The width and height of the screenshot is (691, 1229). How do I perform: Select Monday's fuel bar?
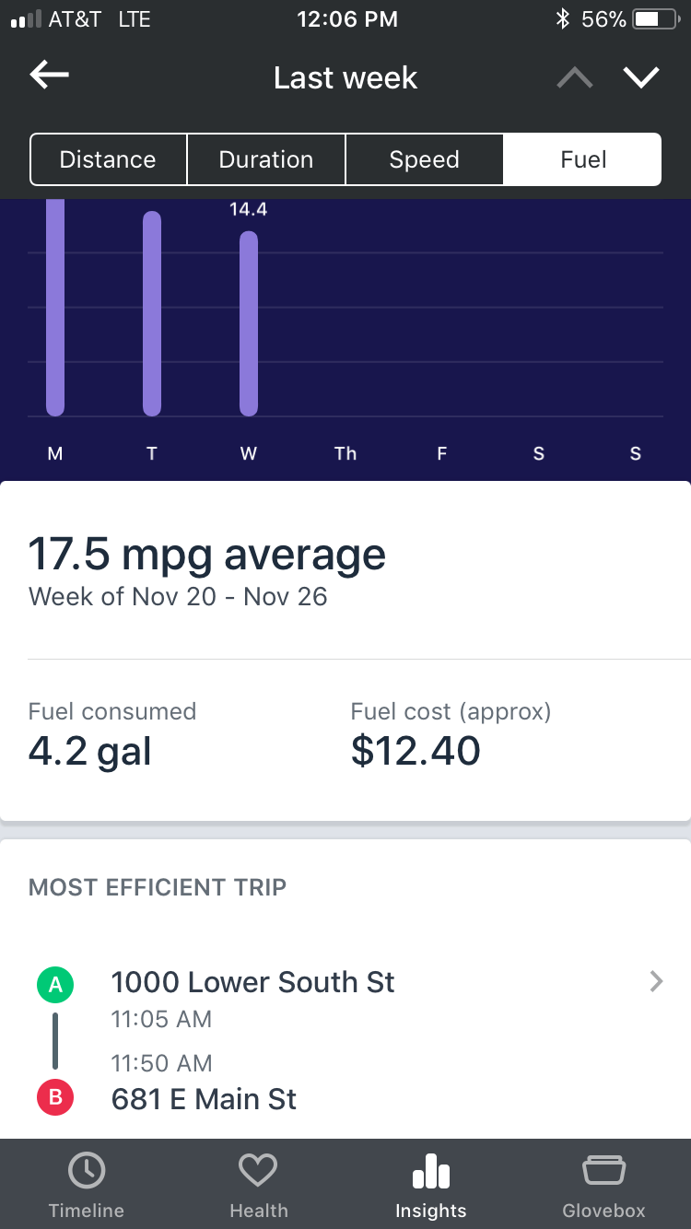point(55,309)
